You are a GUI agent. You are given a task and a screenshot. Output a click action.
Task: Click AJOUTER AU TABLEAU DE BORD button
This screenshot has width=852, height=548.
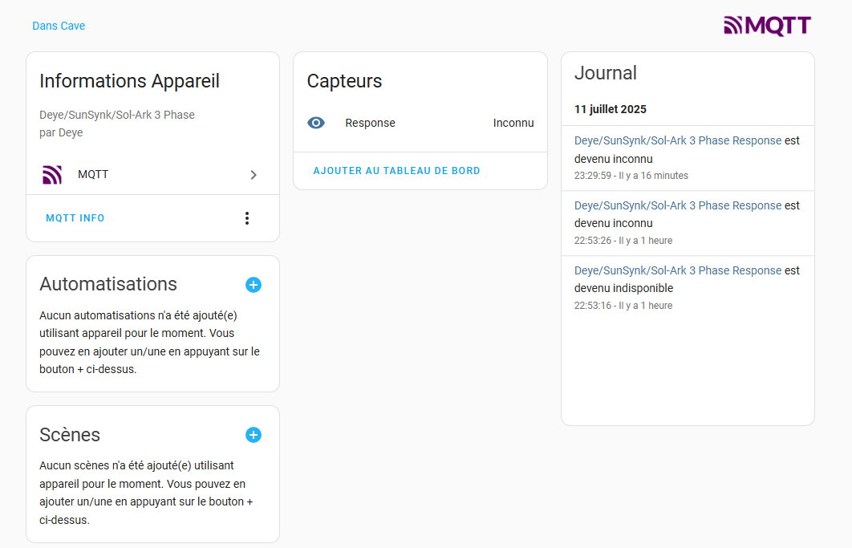[x=397, y=171]
